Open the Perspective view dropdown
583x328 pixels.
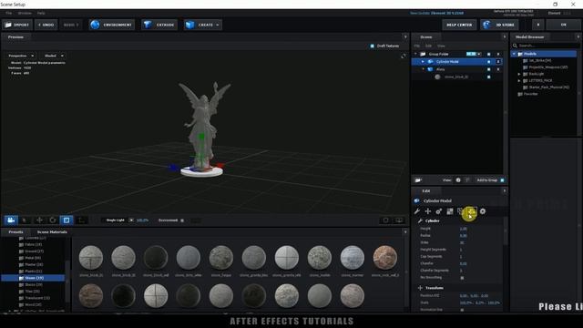pyautogui.click(x=21, y=56)
